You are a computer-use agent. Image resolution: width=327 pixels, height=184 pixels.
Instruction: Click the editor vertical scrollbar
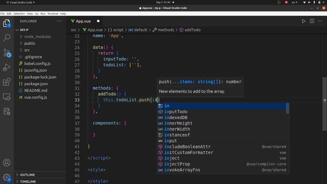324,104
